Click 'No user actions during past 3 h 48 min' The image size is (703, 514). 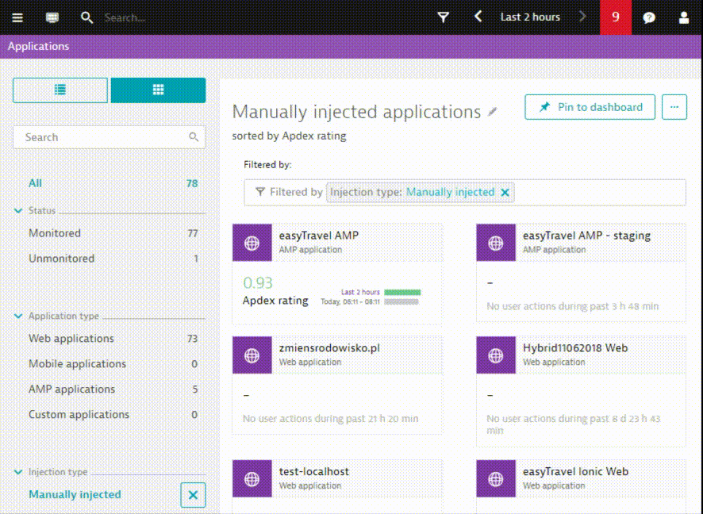click(x=573, y=306)
